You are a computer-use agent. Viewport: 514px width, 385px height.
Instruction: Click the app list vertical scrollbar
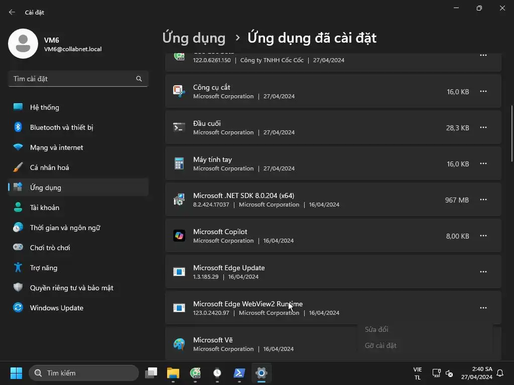(x=511, y=133)
